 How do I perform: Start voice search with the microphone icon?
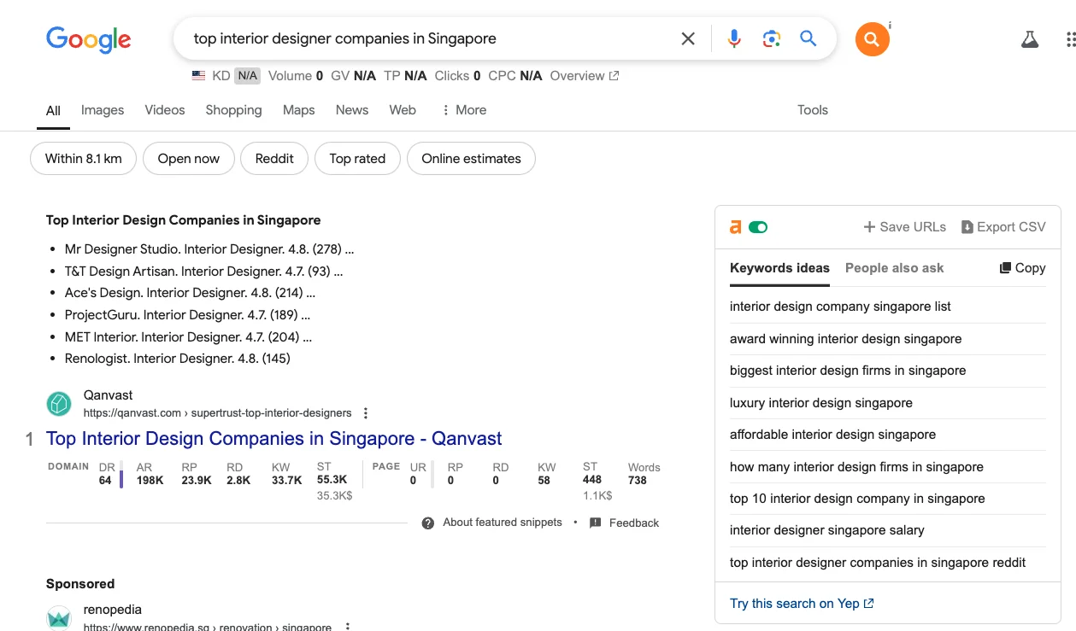click(x=733, y=38)
